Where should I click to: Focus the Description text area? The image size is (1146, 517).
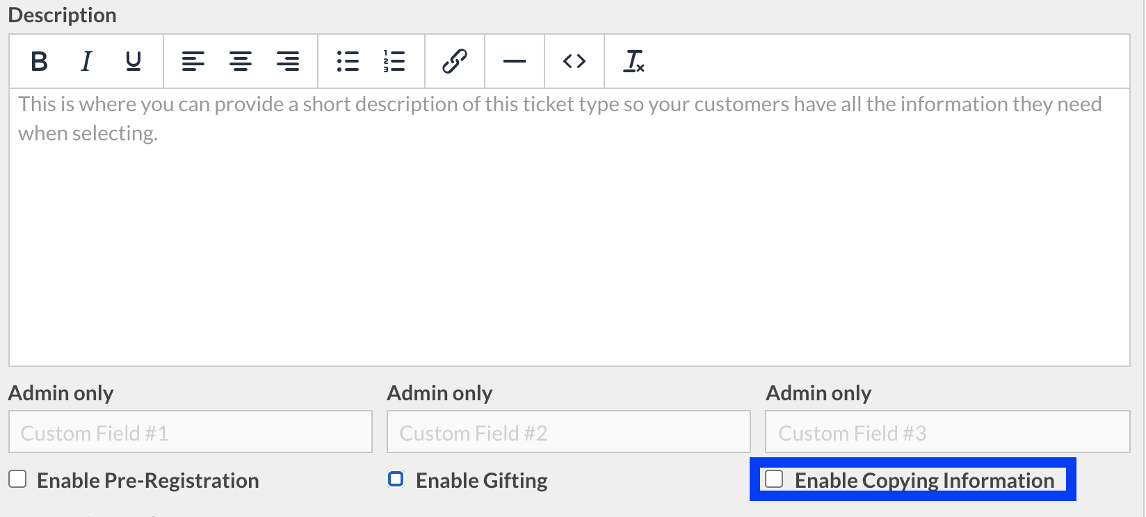point(570,227)
